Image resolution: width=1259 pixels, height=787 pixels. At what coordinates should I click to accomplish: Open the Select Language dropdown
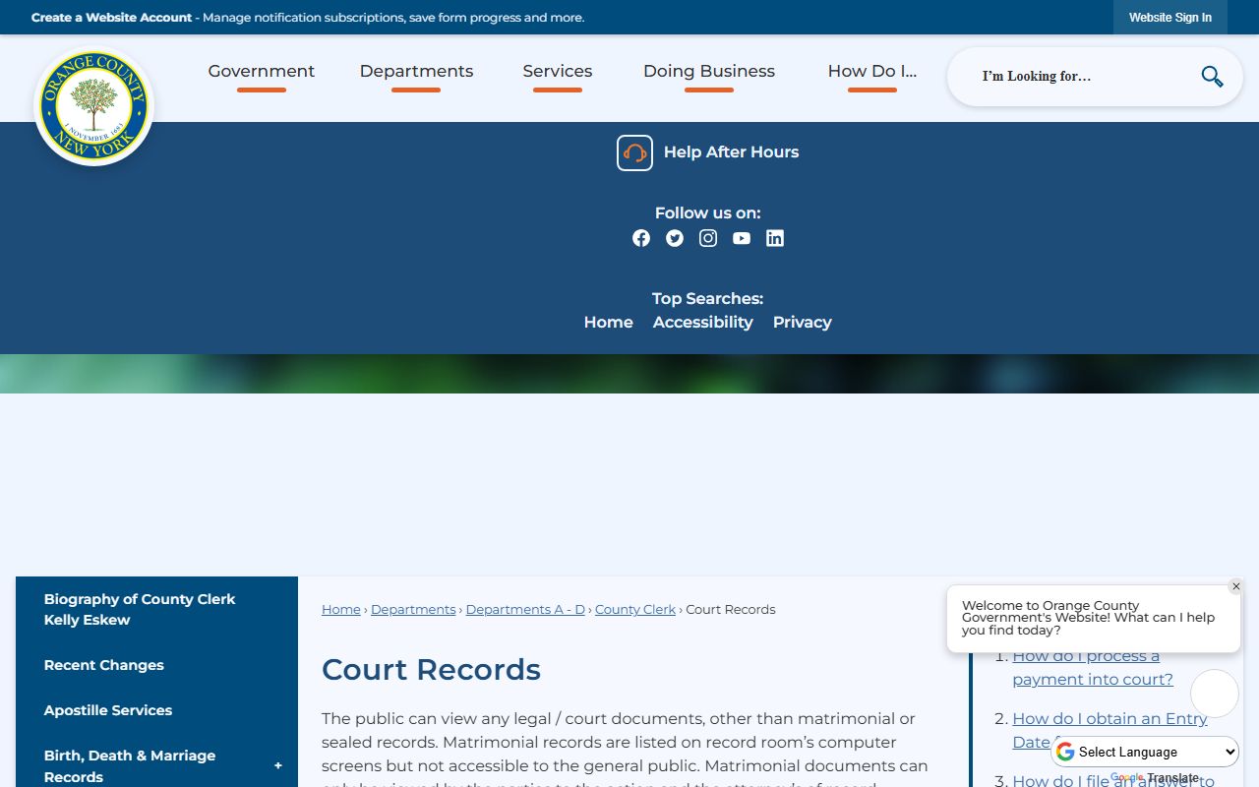pos(1146,752)
